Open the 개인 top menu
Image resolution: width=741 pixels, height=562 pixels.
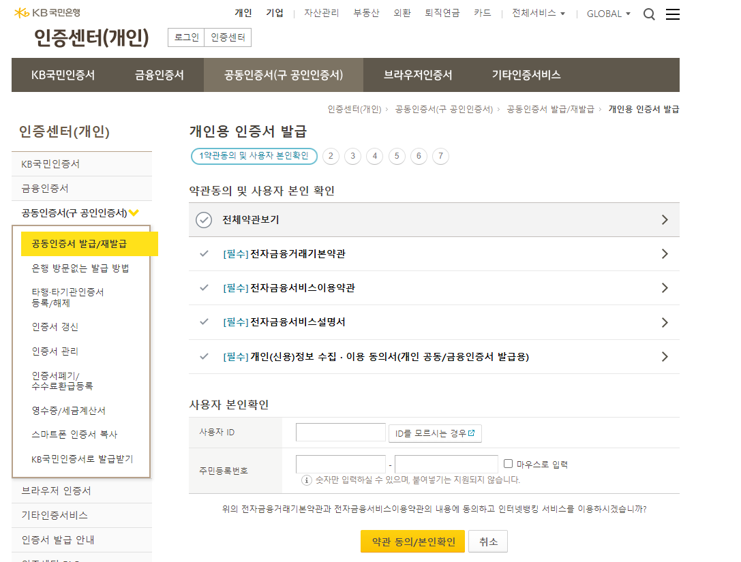tap(243, 13)
